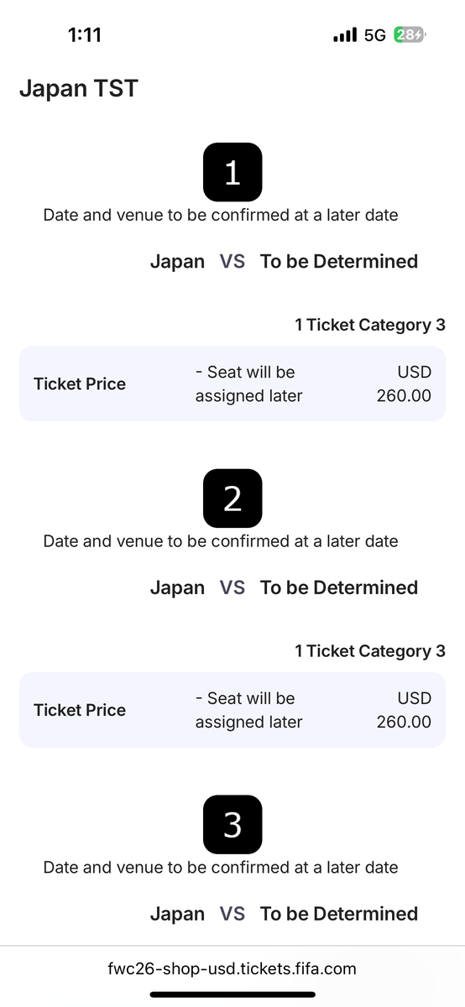Open the fwc26-shop-usd.tickets.fifa.com address bar
The image size is (465, 1007).
(232, 968)
